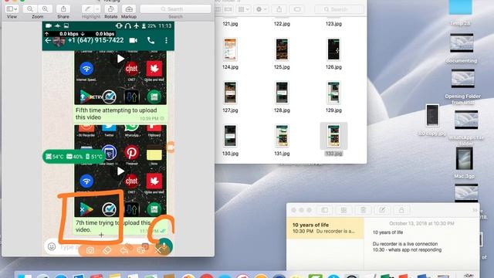Click the play button on upper video

(120, 59)
